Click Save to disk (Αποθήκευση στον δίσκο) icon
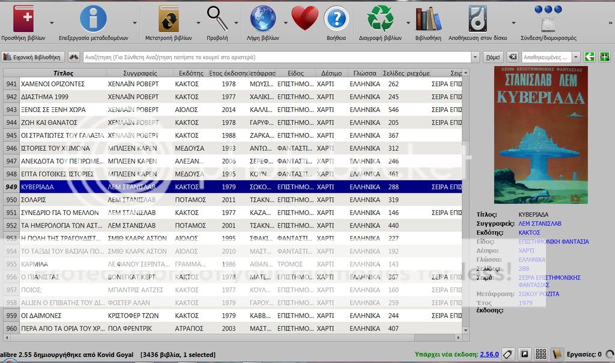 click(x=477, y=19)
